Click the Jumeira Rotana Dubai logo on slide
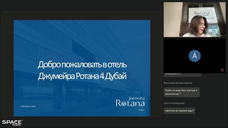This screenshot has height=128, width=228. click(130, 103)
